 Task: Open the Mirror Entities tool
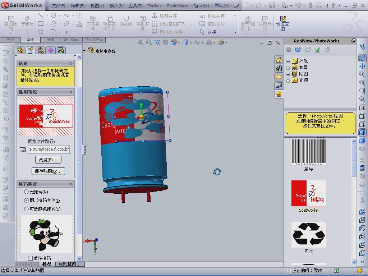coord(165,15)
